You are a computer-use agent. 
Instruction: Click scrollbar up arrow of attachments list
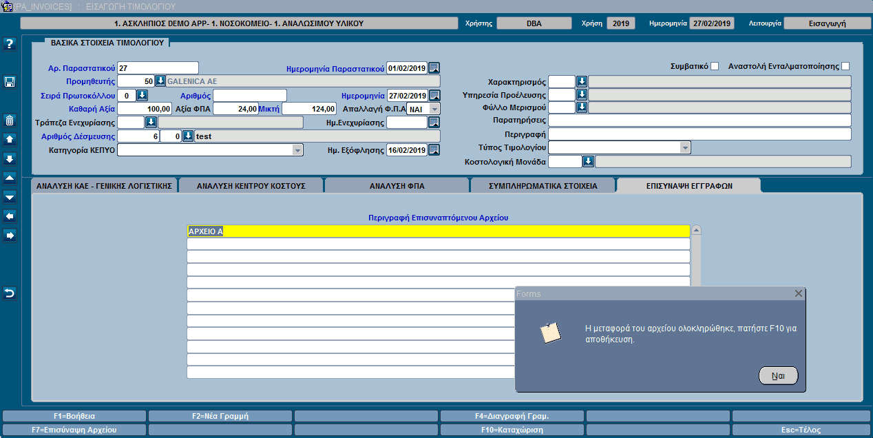pos(696,230)
